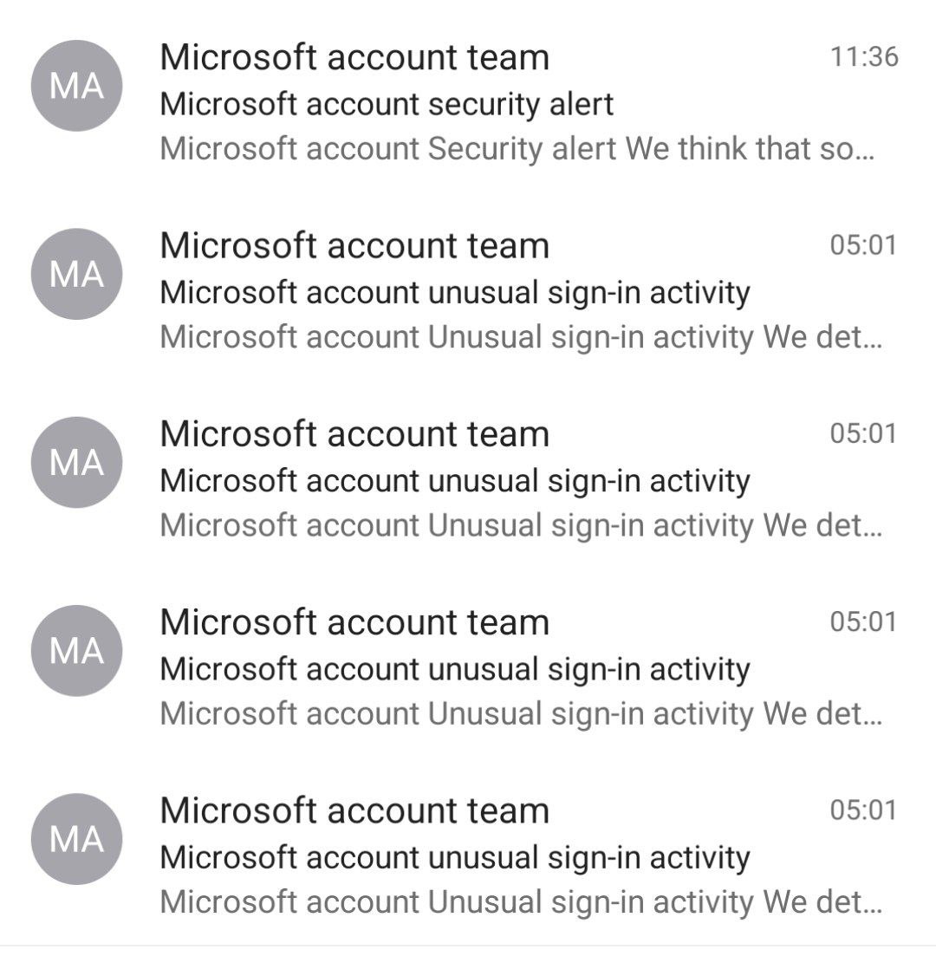Select the MA avatar of the fourth email

pos(77,650)
